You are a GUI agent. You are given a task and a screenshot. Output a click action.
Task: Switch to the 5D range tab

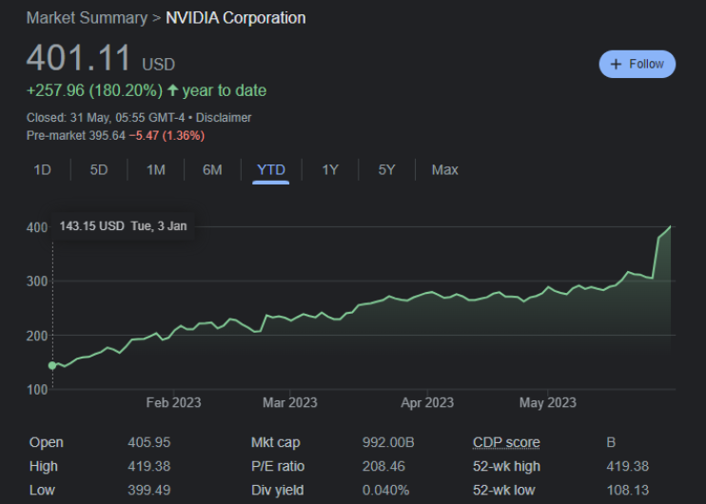pos(99,169)
